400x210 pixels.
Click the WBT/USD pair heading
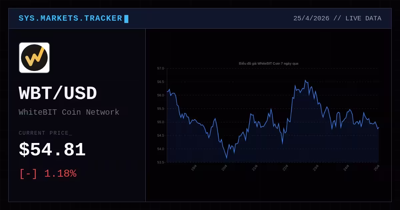pyautogui.click(x=58, y=93)
